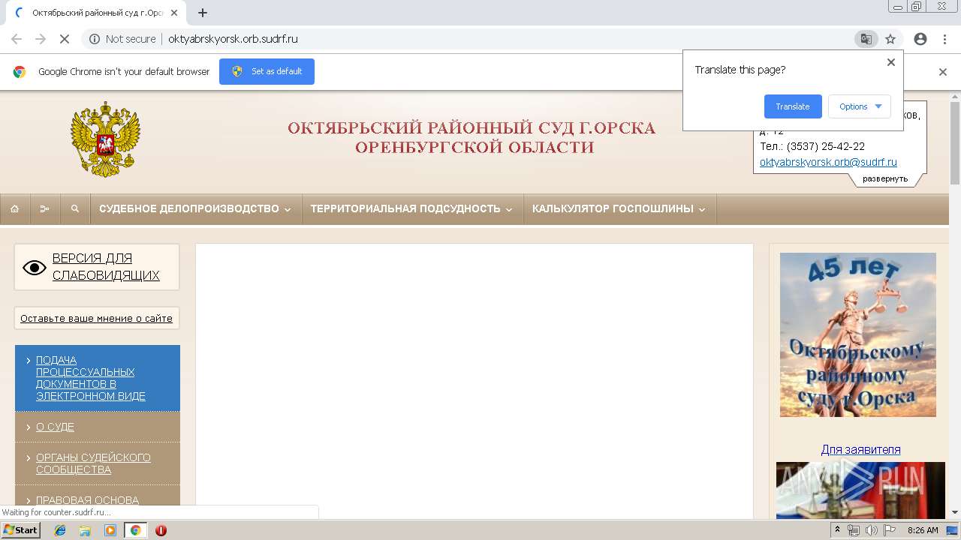
Task: Click the action center flag tray icon
Action: click(890, 530)
